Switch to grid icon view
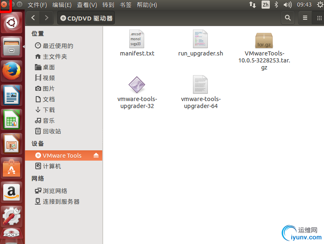Viewport: 324px width, 244px height. pyautogui.click(x=319, y=18)
